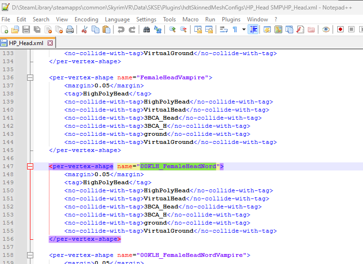The width and height of the screenshot is (363, 264).
Task: Click the closing per-vertex-shape tag on line 156
Action: click(x=85, y=239)
